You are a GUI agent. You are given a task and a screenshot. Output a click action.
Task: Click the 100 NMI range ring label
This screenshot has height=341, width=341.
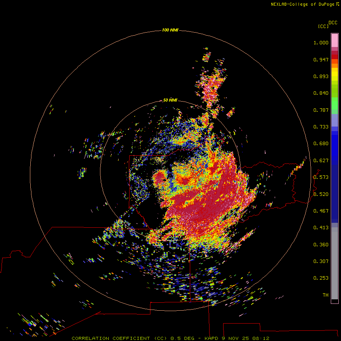[x=170, y=30]
